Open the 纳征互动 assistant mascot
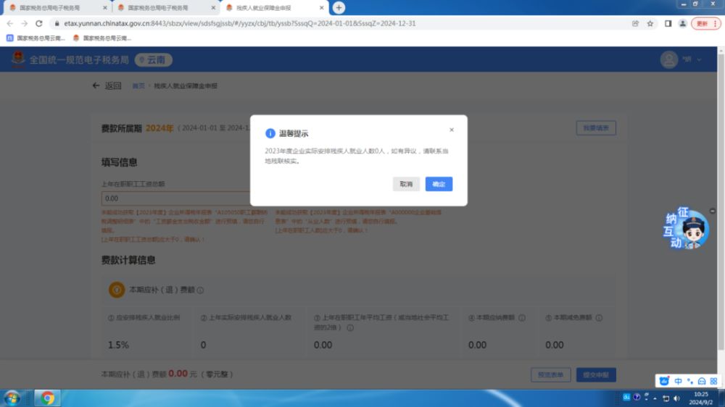 tap(685, 230)
